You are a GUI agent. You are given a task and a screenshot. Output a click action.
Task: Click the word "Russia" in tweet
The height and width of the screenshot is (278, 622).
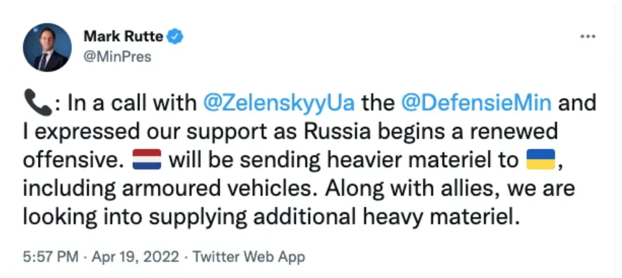point(335,132)
